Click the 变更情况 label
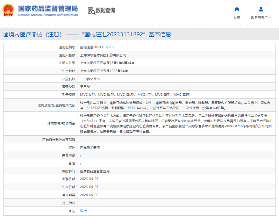 [68, 203]
